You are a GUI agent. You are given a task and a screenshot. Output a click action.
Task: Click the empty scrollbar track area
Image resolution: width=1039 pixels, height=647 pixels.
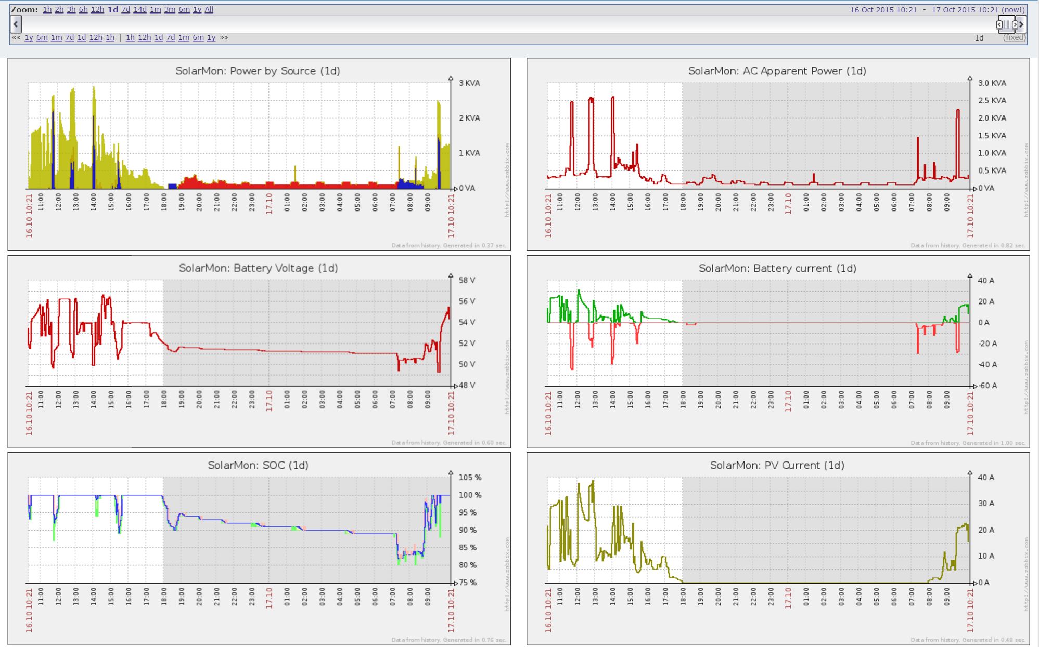click(x=510, y=24)
